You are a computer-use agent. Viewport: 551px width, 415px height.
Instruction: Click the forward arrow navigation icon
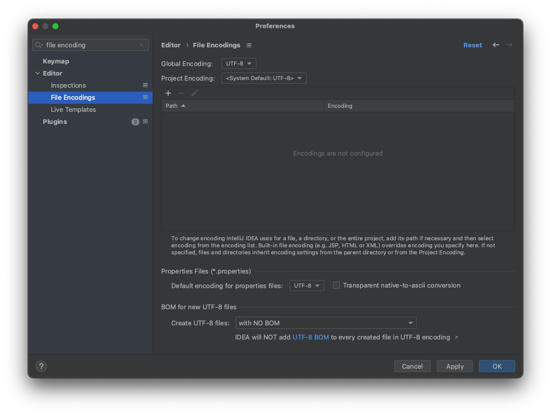point(509,45)
